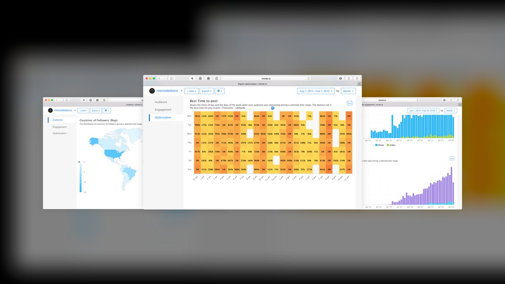The height and width of the screenshot is (284, 505).
Task: Go back in the left Audience window
Action: point(56,100)
